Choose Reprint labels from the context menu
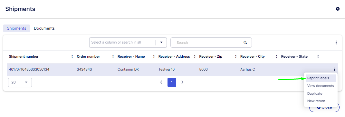Screen dimensions: 345x117 [x=320, y=78]
